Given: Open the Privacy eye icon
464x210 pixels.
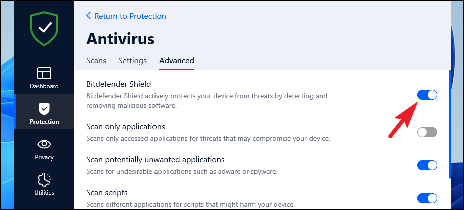Looking at the screenshot, I should coord(44,144).
